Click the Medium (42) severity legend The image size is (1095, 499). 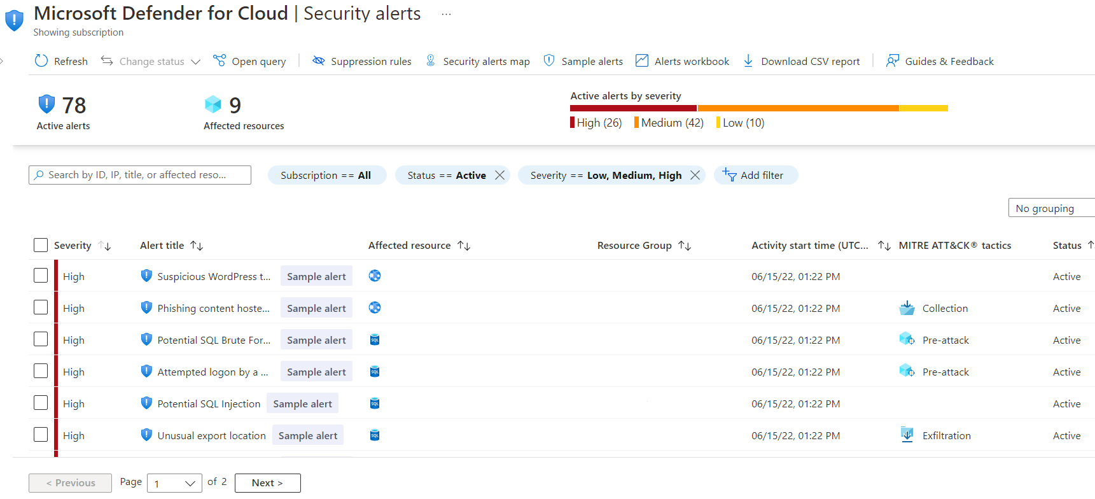click(x=669, y=123)
